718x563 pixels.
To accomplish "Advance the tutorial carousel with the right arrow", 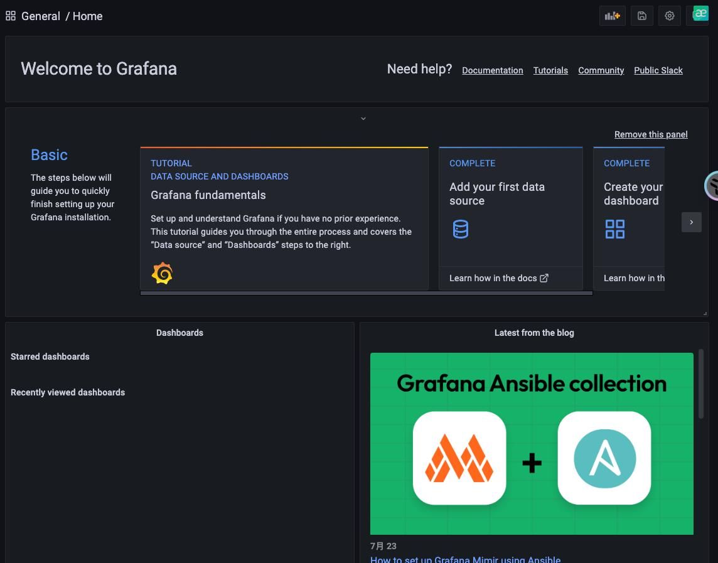I will coord(691,222).
